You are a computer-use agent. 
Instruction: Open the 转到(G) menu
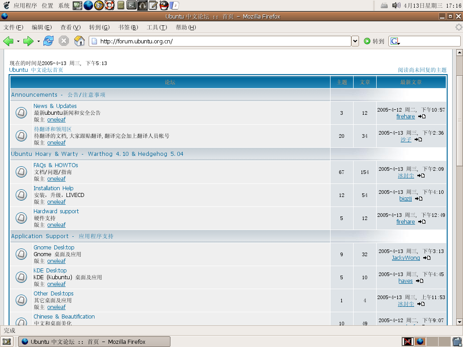pos(99,28)
